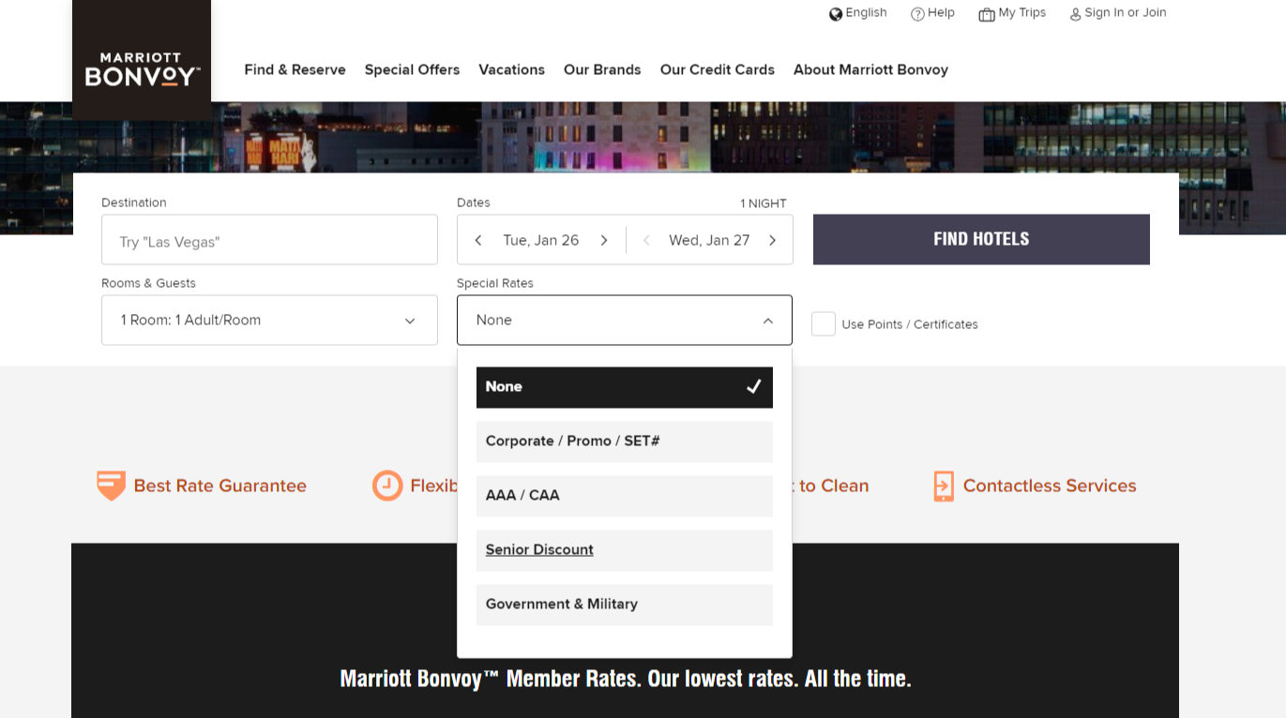Click the Sign In or Join link
The image size is (1286, 718).
click(1126, 13)
